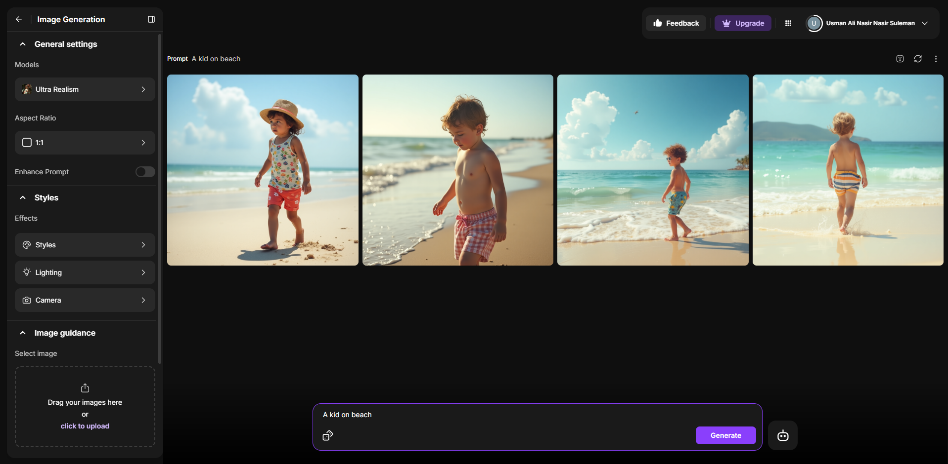Click the text prompt info icon
This screenshot has width=948, height=464.
coord(900,59)
